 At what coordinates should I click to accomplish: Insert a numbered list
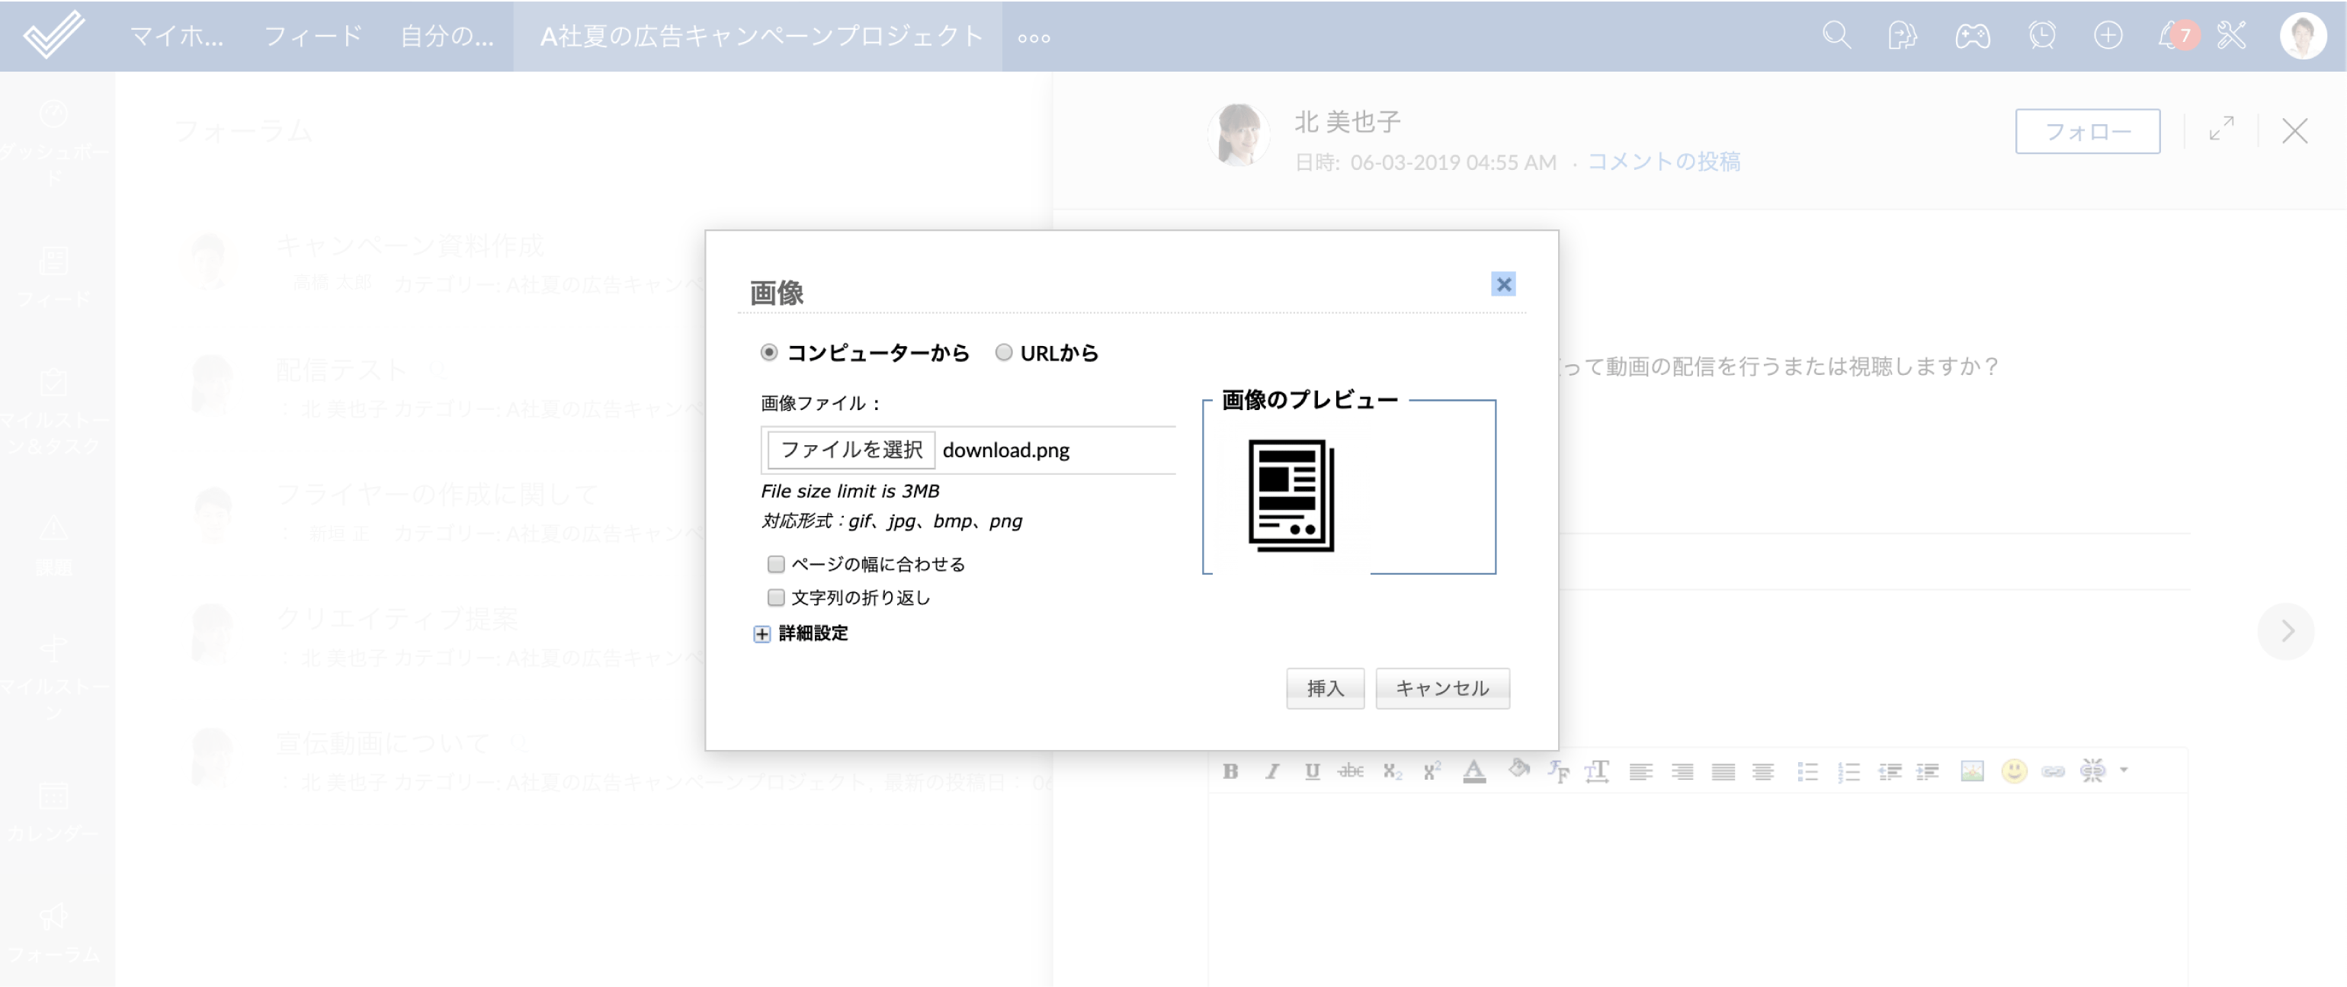pos(1848,772)
